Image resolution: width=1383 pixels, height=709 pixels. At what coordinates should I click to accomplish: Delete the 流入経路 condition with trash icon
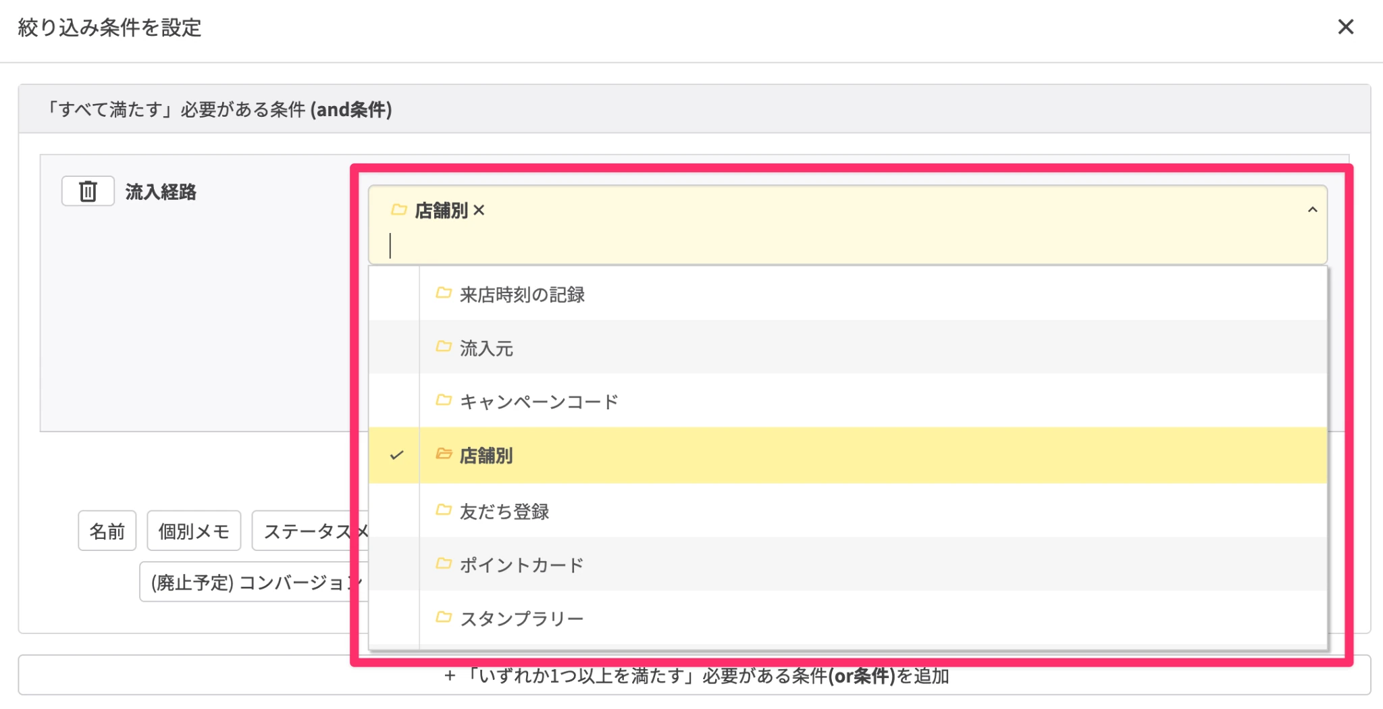tap(88, 191)
